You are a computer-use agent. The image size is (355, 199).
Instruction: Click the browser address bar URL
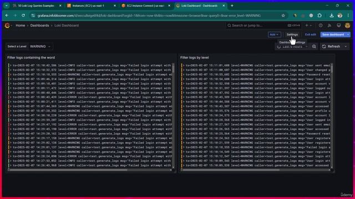(x=149, y=15)
